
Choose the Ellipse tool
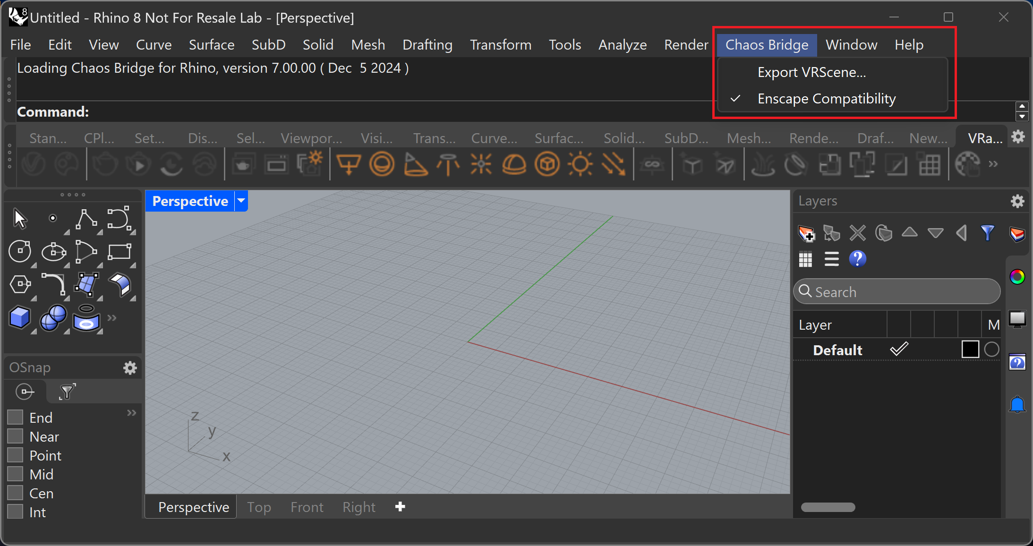53,252
